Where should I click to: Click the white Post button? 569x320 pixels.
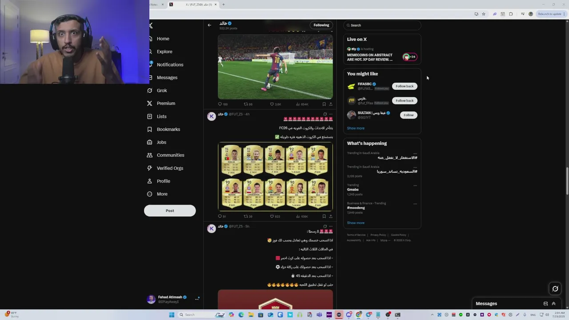point(170,211)
